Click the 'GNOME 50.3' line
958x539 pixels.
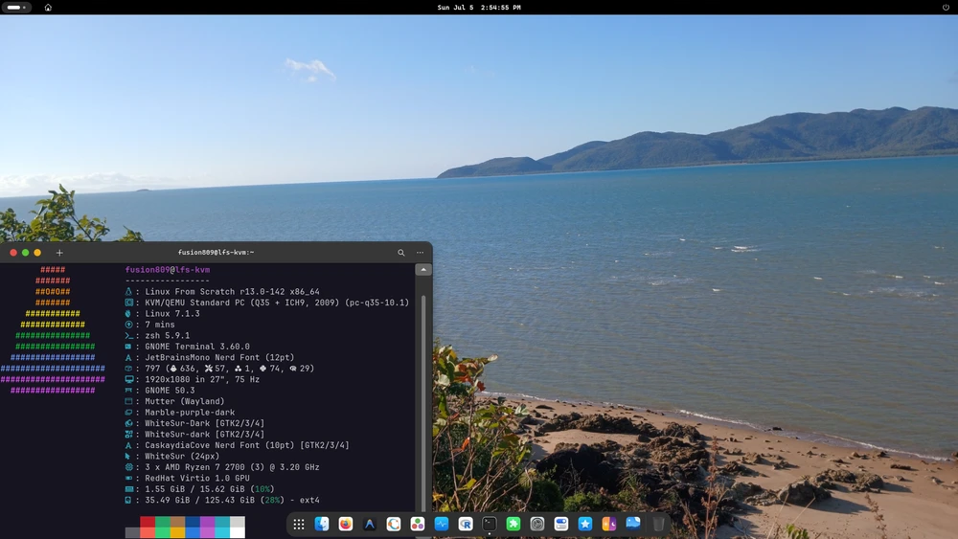(x=170, y=390)
